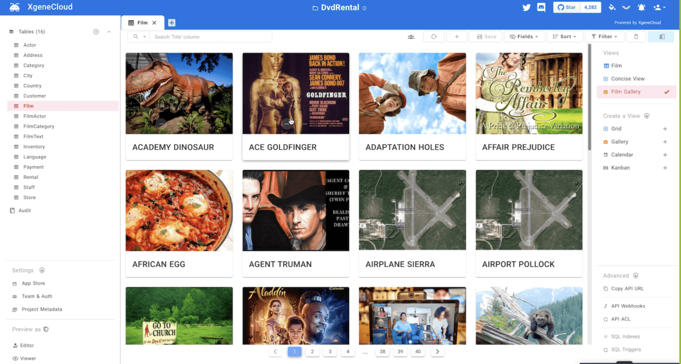Select the Film Gallery view
This screenshot has width=681, height=364.
(x=636, y=92)
